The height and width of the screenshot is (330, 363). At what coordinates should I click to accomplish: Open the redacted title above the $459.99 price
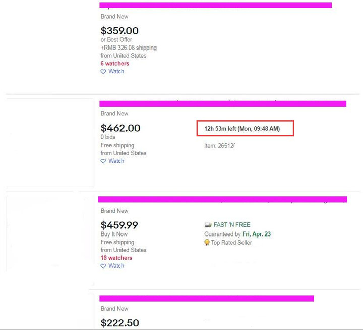(222, 200)
